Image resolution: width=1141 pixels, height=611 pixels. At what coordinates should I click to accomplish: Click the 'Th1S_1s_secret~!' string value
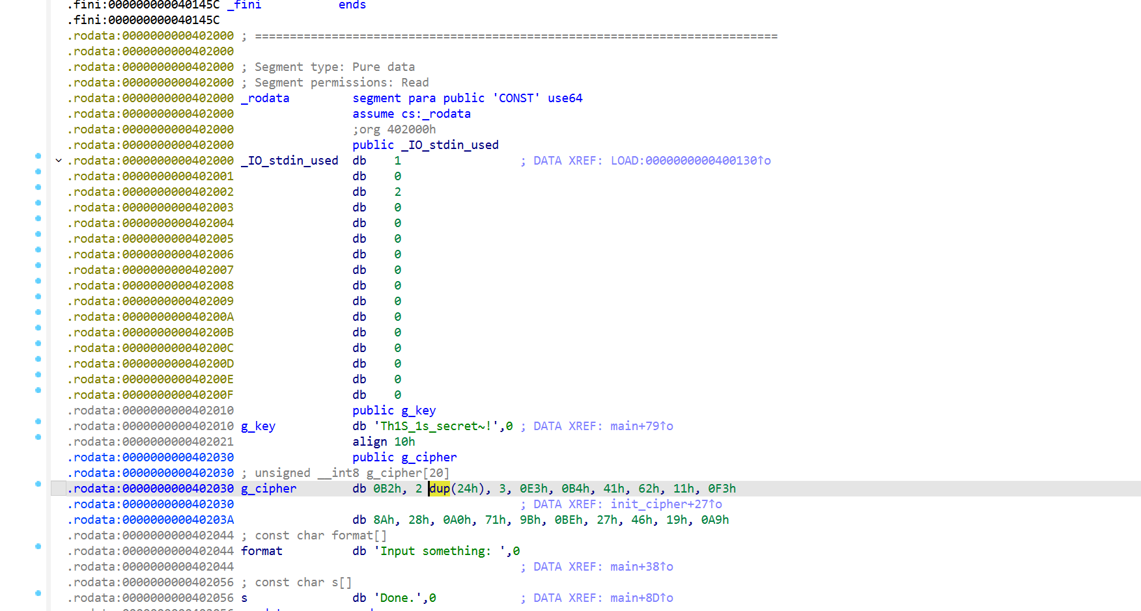(436, 426)
